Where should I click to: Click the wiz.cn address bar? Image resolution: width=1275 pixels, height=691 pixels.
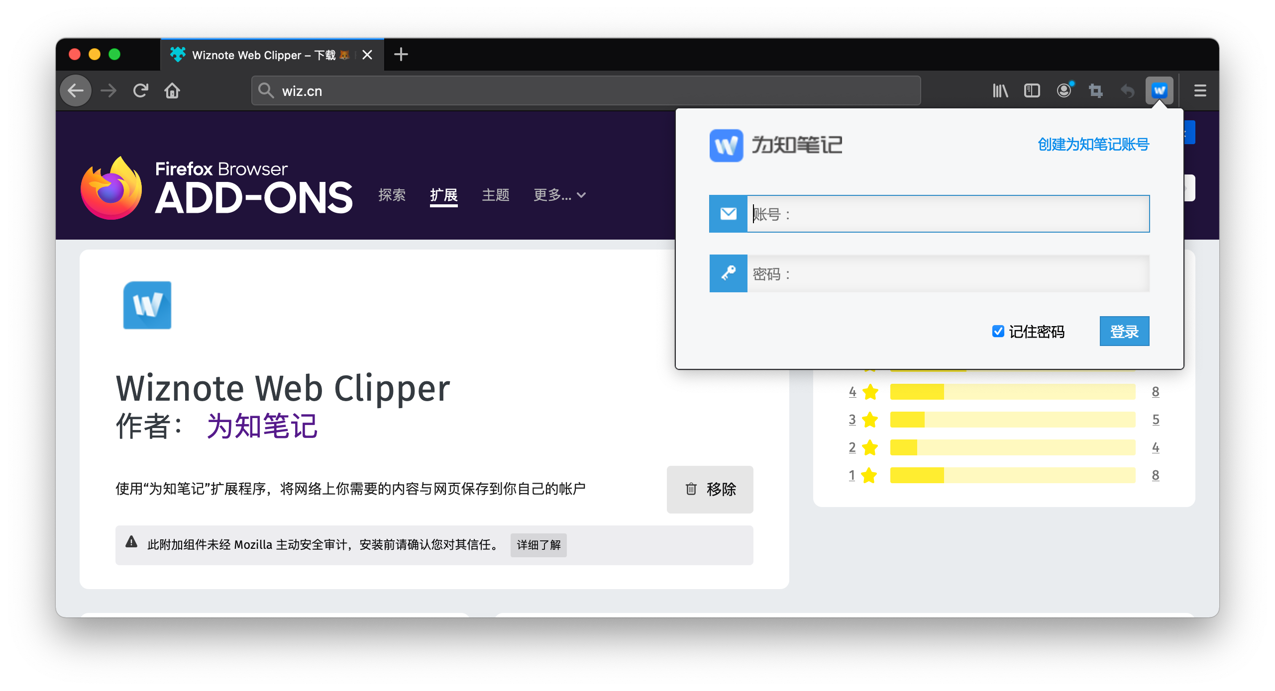click(x=586, y=91)
